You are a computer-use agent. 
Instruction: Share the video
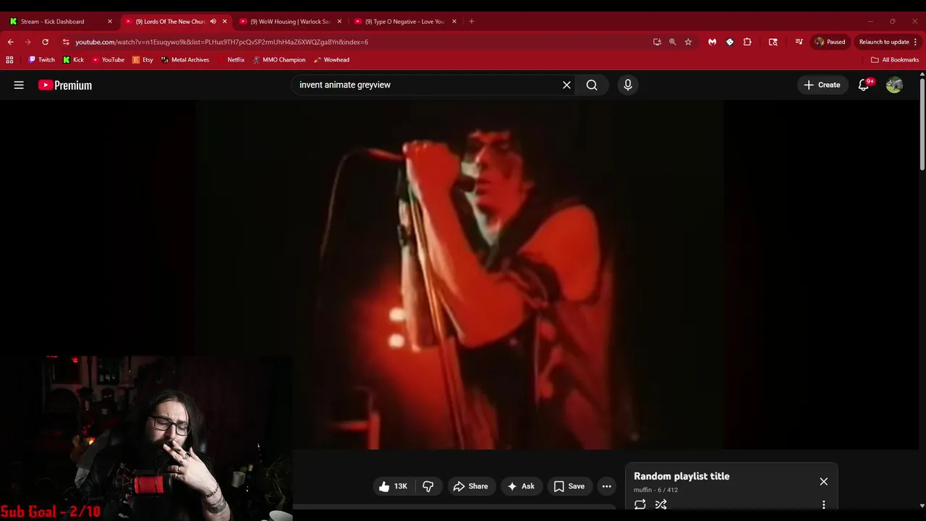pos(470,486)
